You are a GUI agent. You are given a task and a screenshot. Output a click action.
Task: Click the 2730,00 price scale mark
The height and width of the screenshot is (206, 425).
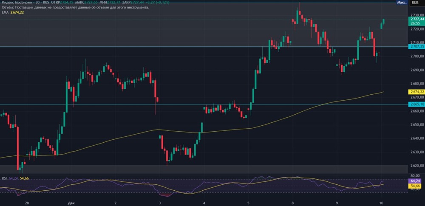tap(416, 15)
